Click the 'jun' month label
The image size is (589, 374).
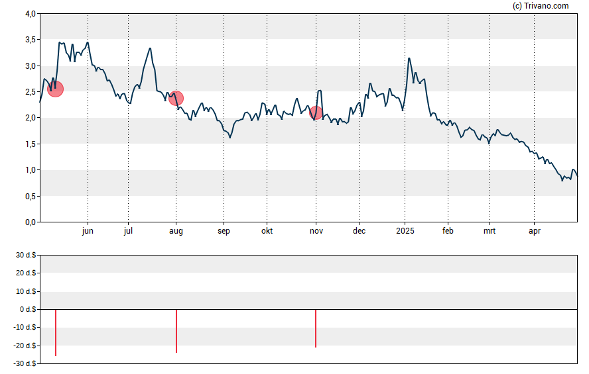(x=88, y=231)
